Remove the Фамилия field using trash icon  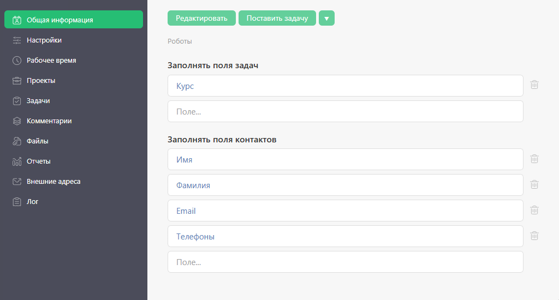534,184
